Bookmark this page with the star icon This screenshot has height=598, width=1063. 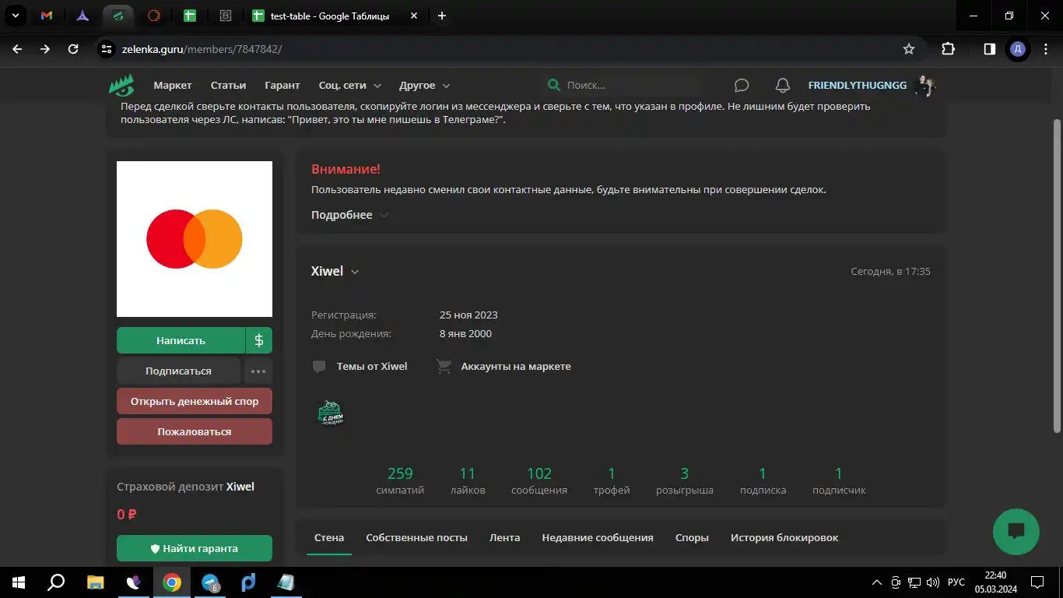click(x=909, y=49)
